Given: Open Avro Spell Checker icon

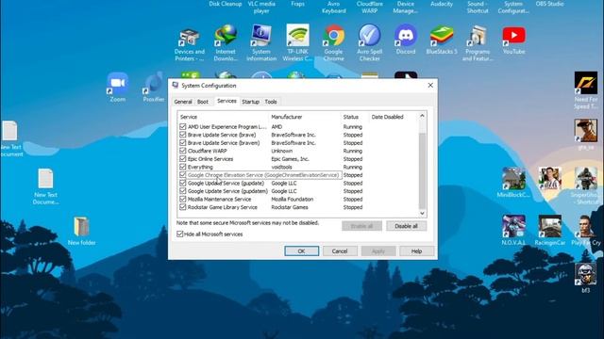Looking at the screenshot, I should [369, 43].
